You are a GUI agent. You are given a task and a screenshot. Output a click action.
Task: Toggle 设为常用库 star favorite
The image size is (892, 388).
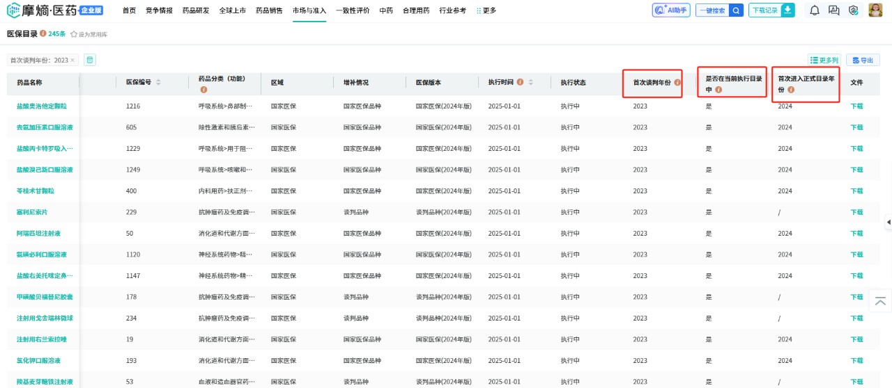[x=74, y=34]
